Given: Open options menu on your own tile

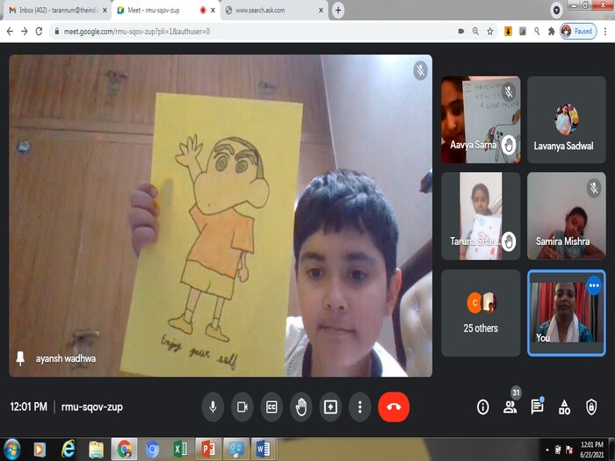Looking at the screenshot, I should click(x=594, y=285).
